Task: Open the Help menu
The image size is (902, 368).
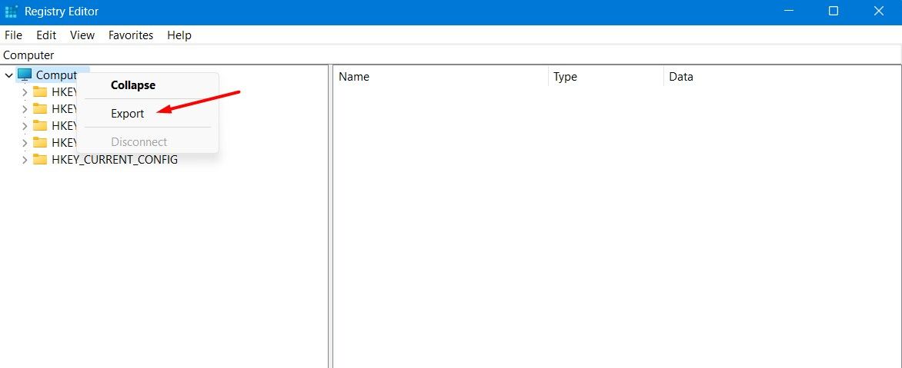Action: coord(179,35)
